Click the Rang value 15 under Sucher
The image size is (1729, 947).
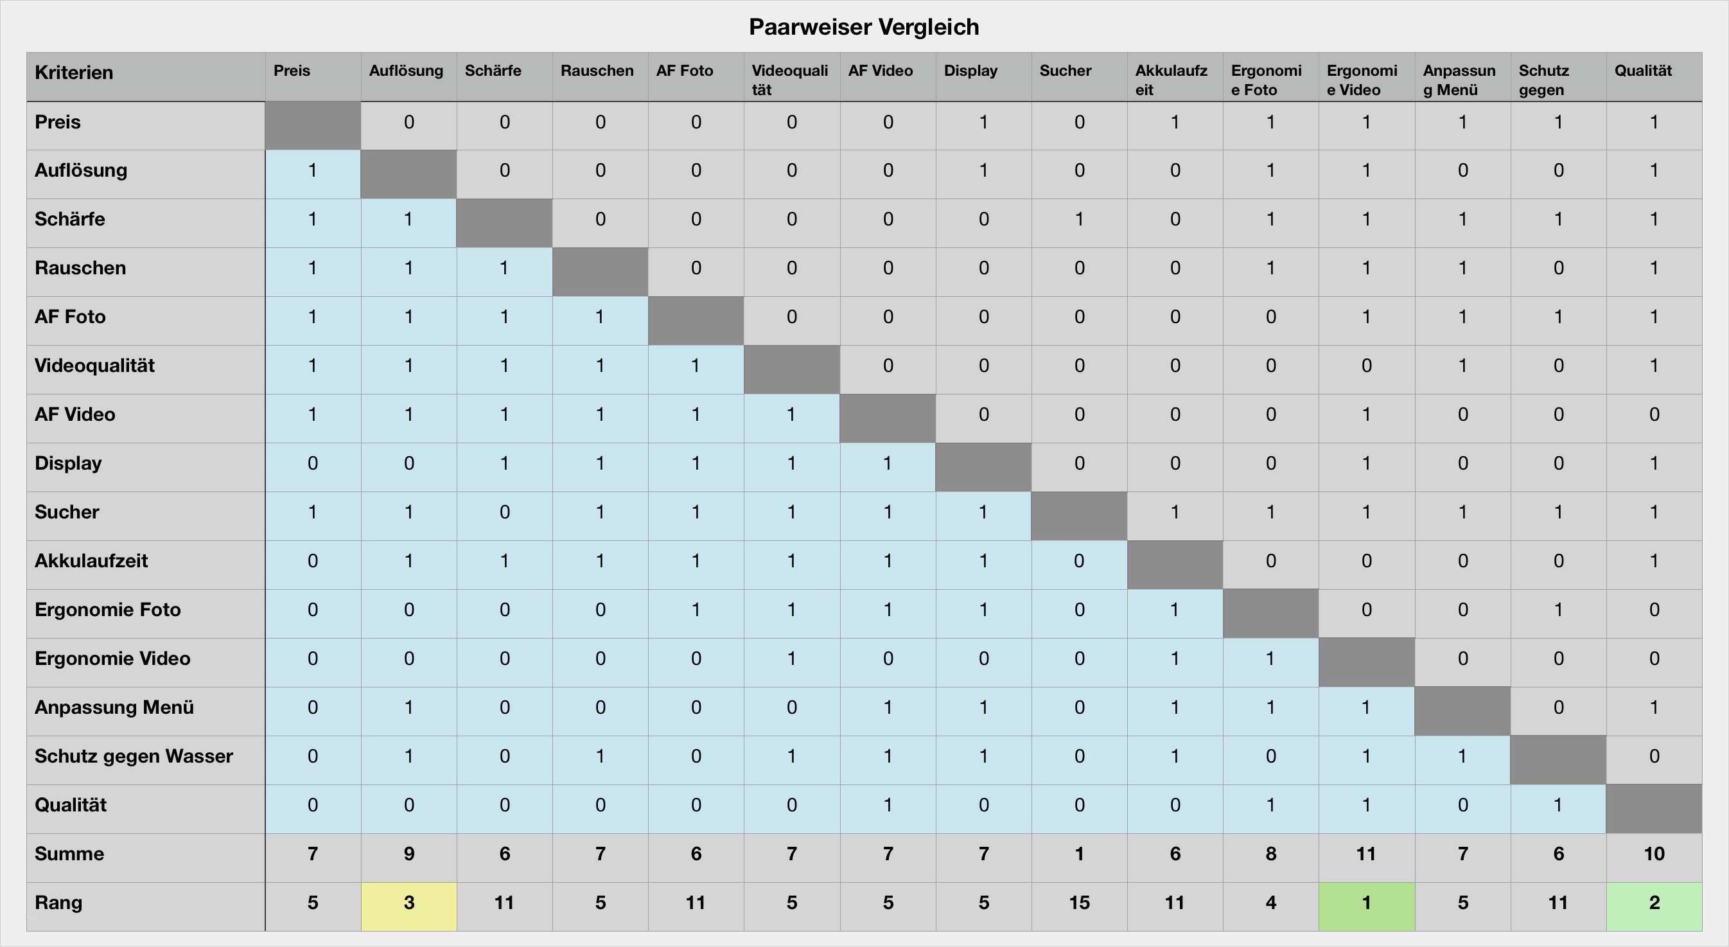[1078, 903]
